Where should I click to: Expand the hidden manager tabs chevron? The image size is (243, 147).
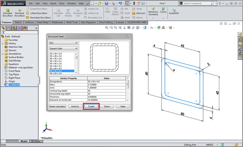pyautogui.click(x=36, y=28)
